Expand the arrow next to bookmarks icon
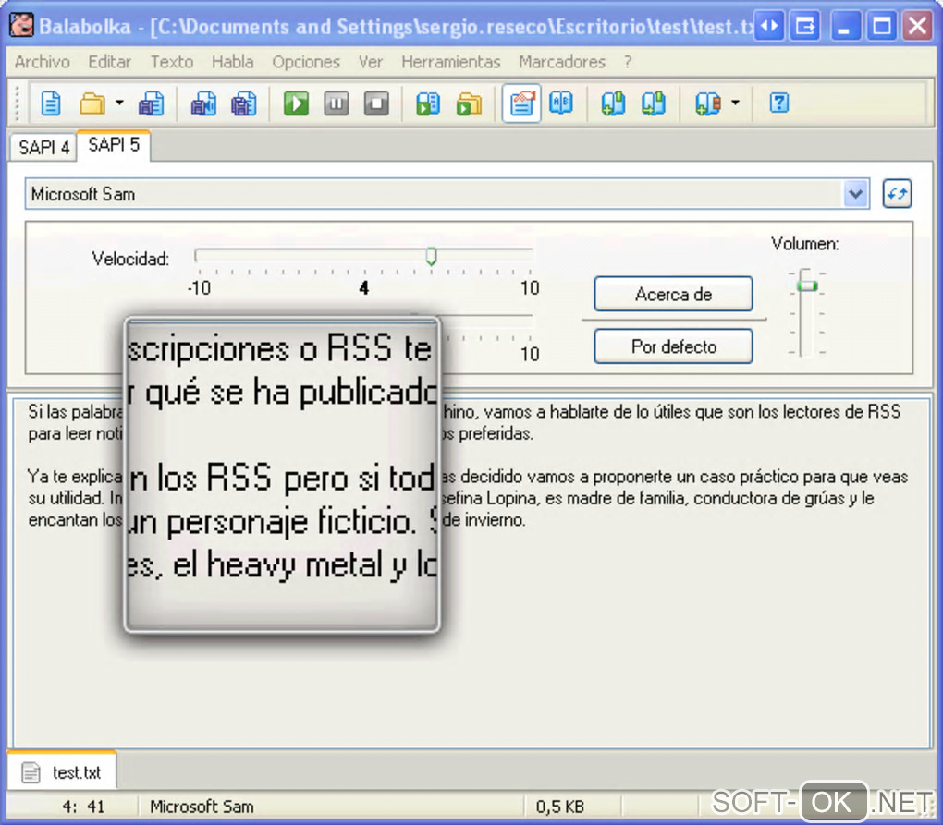The width and height of the screenshot is (943, 825). click(x=735, y=103)
